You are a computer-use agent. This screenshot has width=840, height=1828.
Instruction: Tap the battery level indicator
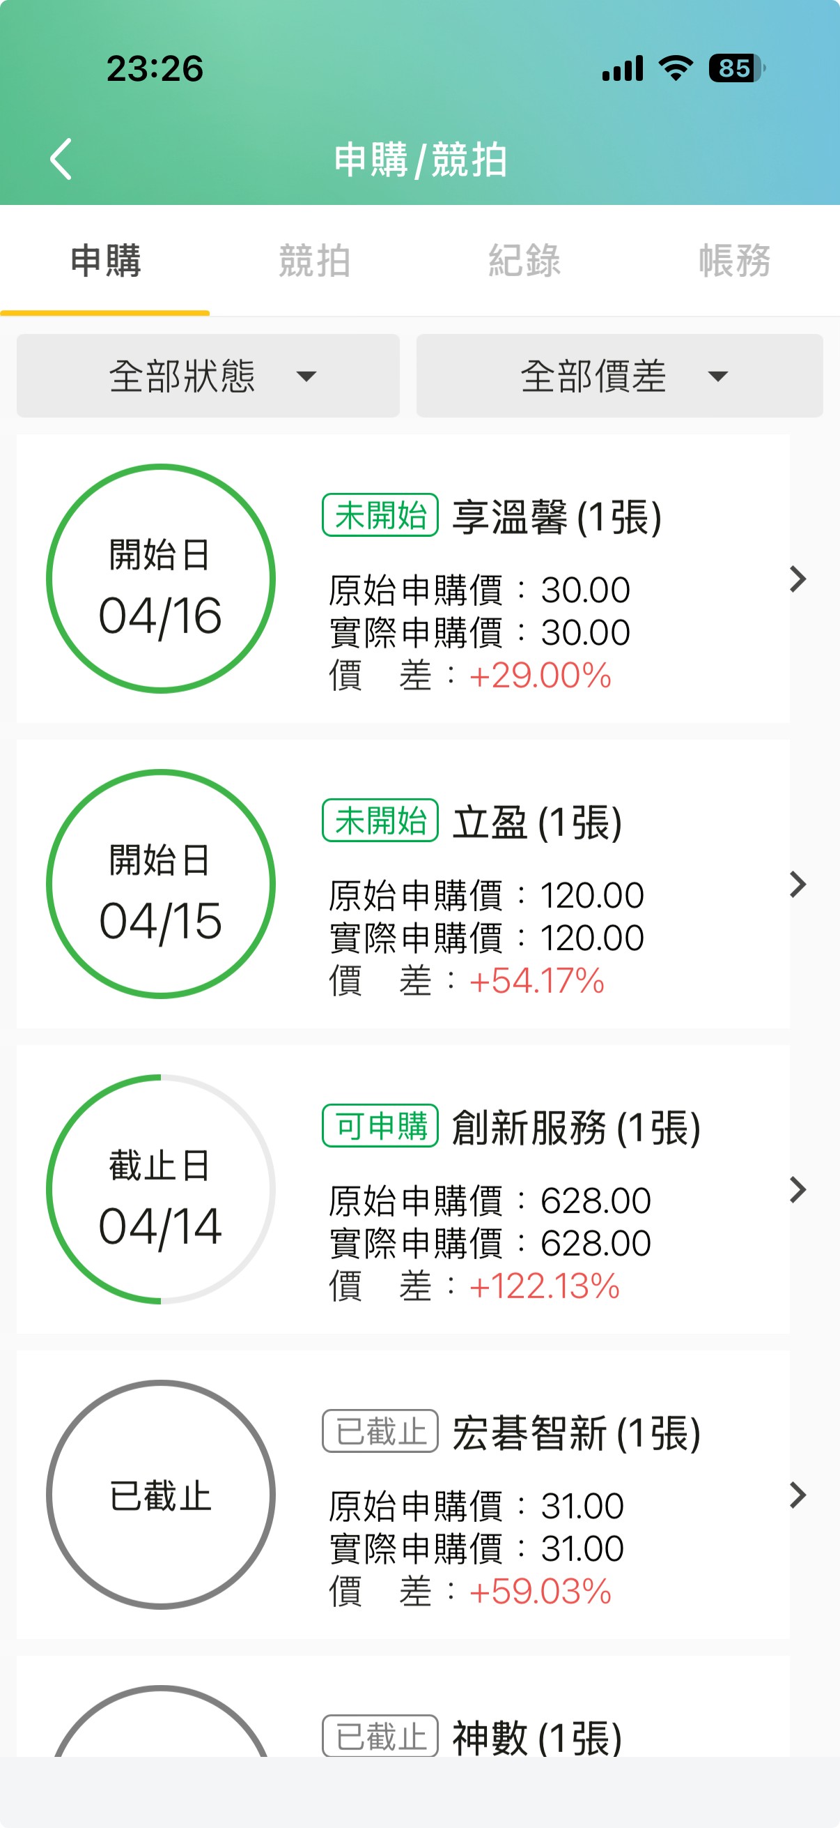(x=736, y=68)
